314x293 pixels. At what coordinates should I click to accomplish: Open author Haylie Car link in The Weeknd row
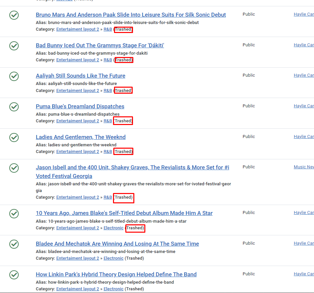(x=304, y=136)
